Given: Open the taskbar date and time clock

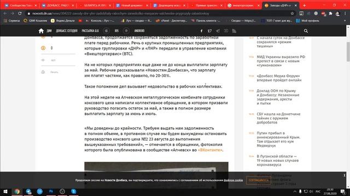Looking at the screenshot, I should (330, 192).
